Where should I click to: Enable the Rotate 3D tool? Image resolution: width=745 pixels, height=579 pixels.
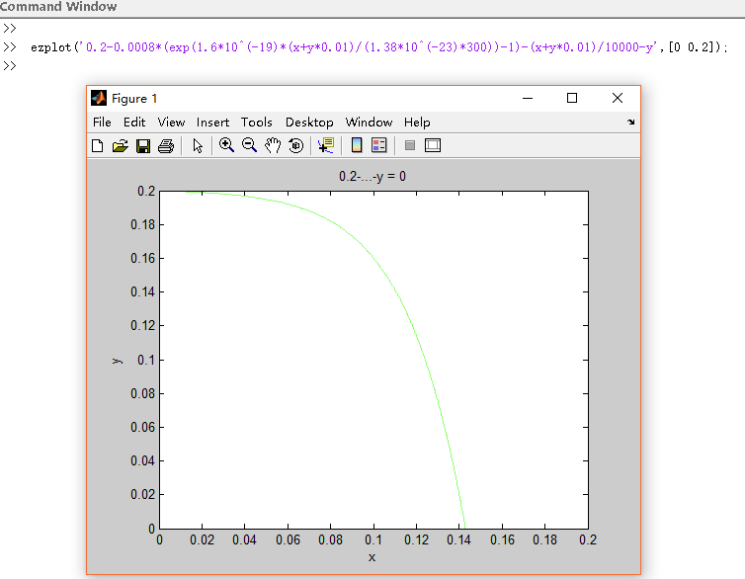click(294, 146)
